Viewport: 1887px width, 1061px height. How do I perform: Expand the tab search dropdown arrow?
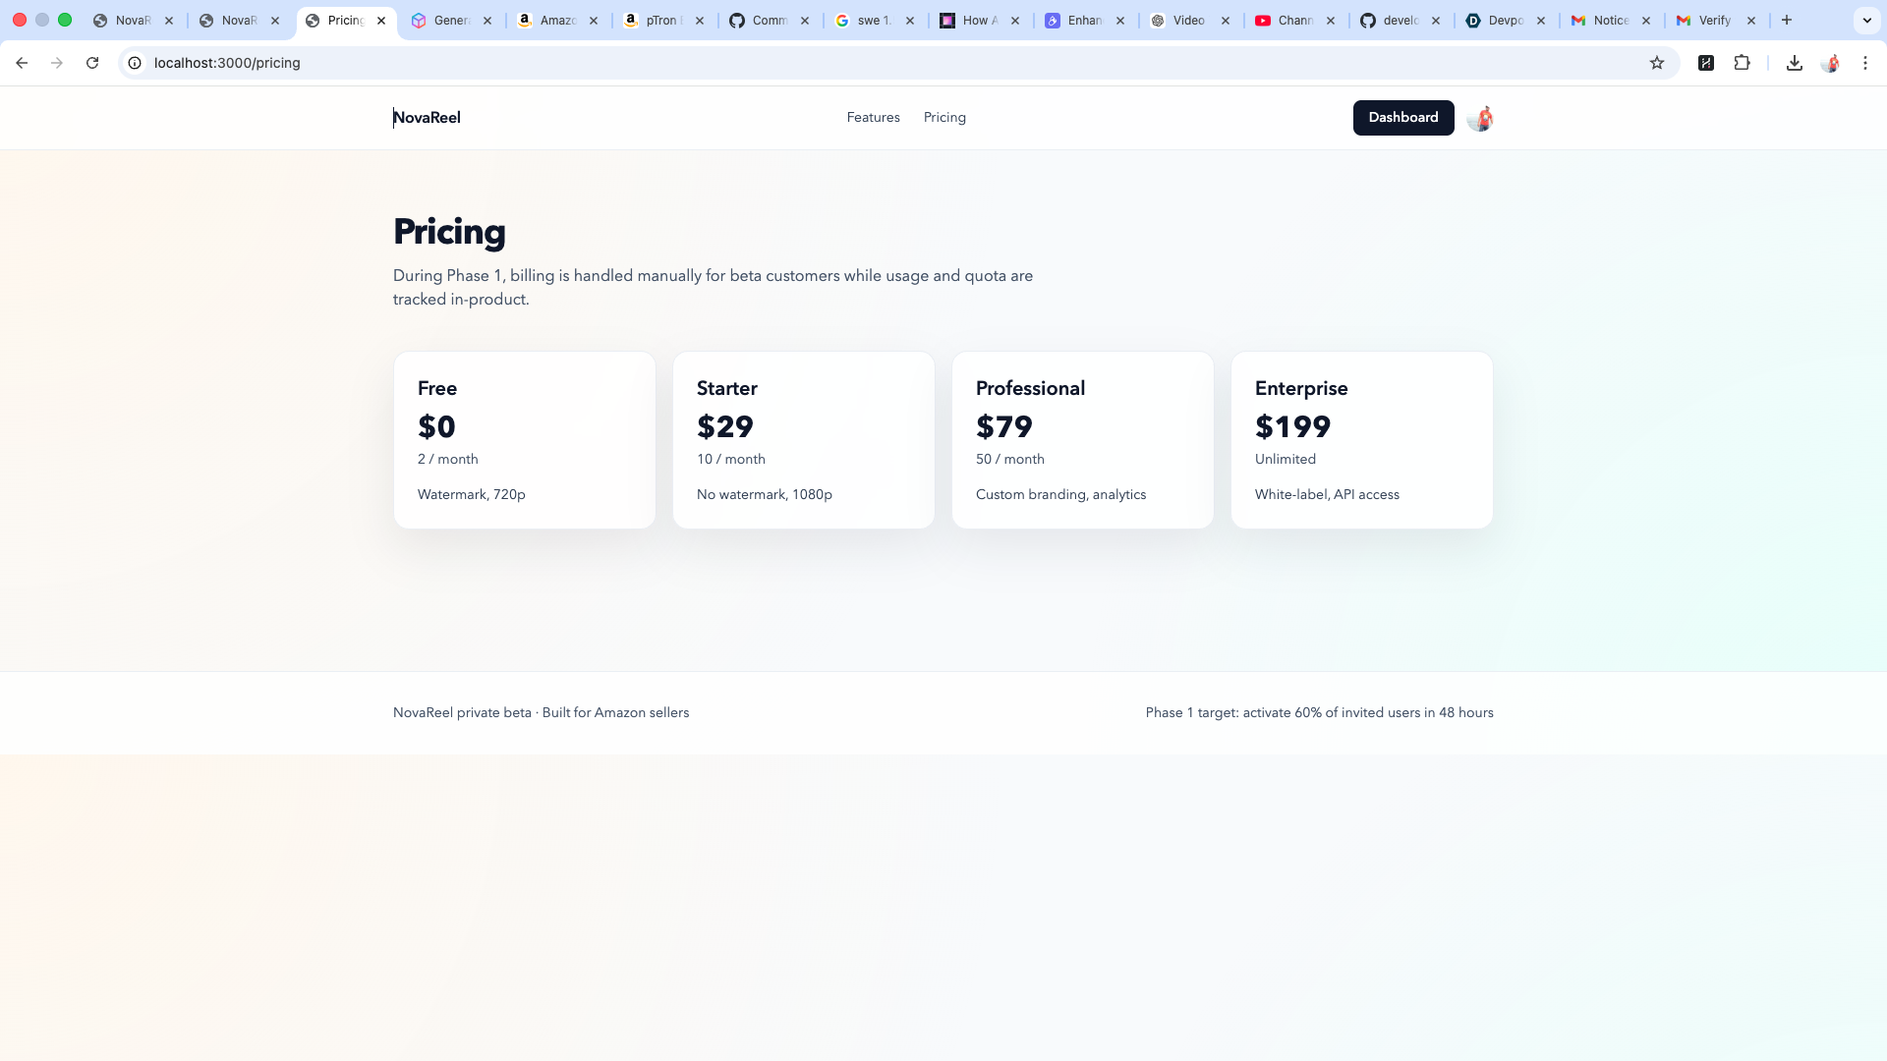pos(1866,20)
